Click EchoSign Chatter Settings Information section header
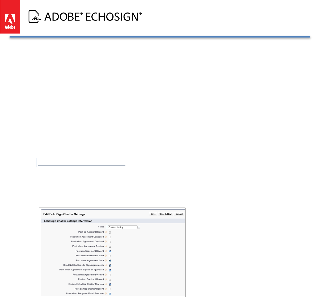The width and height of the screenshot is (313, 297). (68, 221)
